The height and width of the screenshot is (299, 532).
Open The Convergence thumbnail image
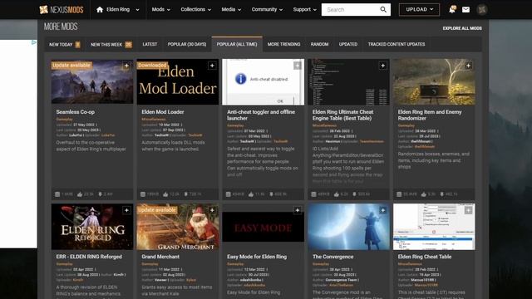tap(348, 227)
